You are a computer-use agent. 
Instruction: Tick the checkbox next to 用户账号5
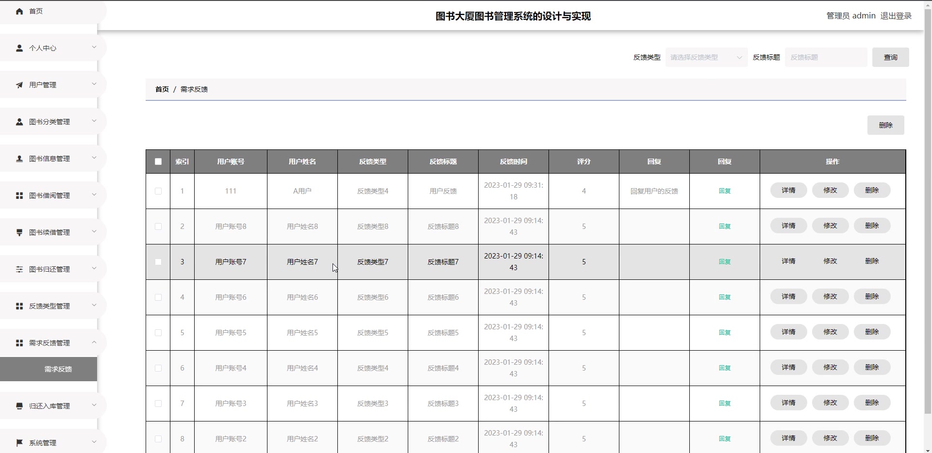point(157,333)
